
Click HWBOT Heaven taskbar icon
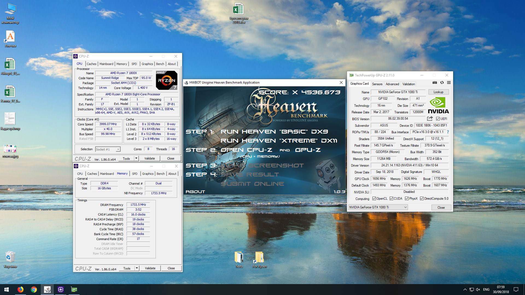click(47, 290)
